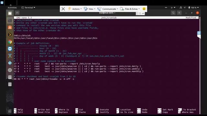The height and width of the screenshot is (116, 207).
Task: Open the Activities overview
Action: 12,8
